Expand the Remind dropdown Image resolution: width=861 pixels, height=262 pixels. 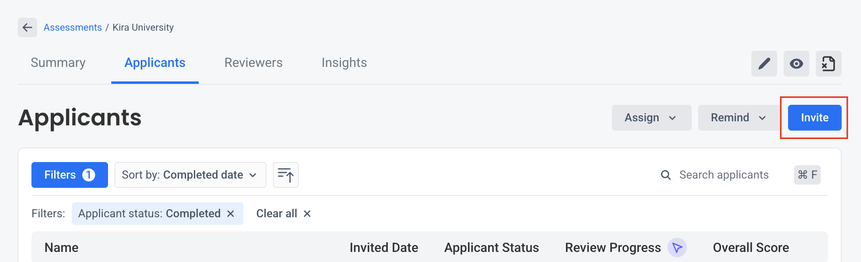coord(739,118)
